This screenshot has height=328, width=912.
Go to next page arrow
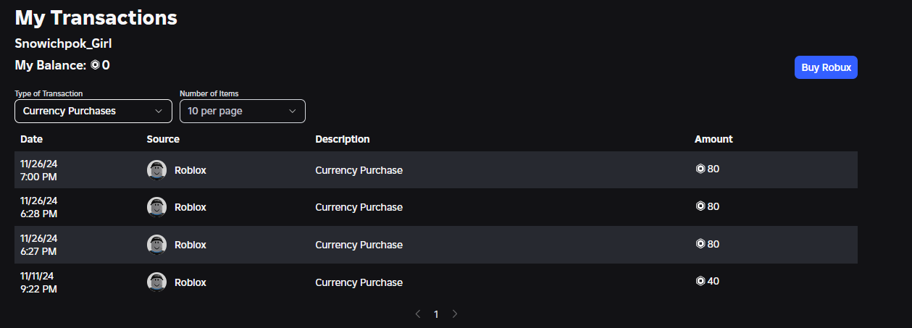pyautogui.click(x=455, y=314)
